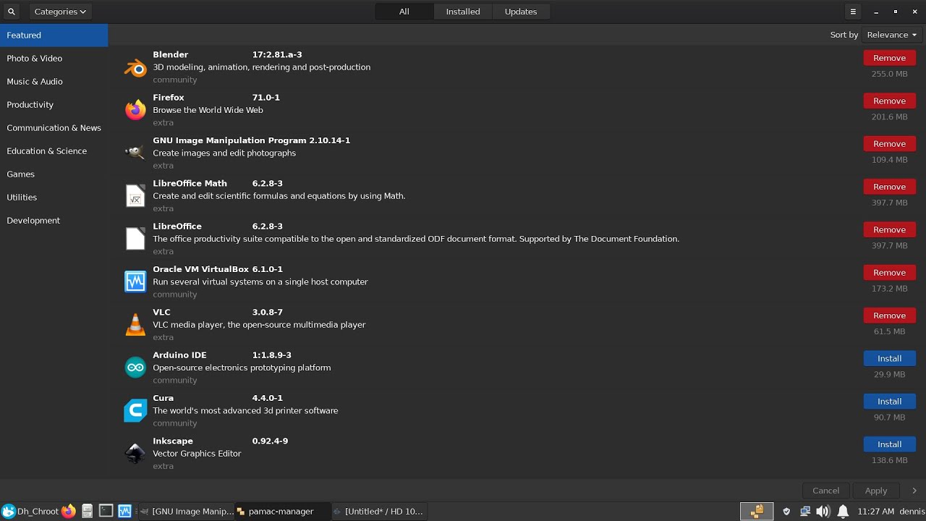926x521 pixels.
Task: Click the GIMP app icon in the list
Action: [x=135, y=153]
